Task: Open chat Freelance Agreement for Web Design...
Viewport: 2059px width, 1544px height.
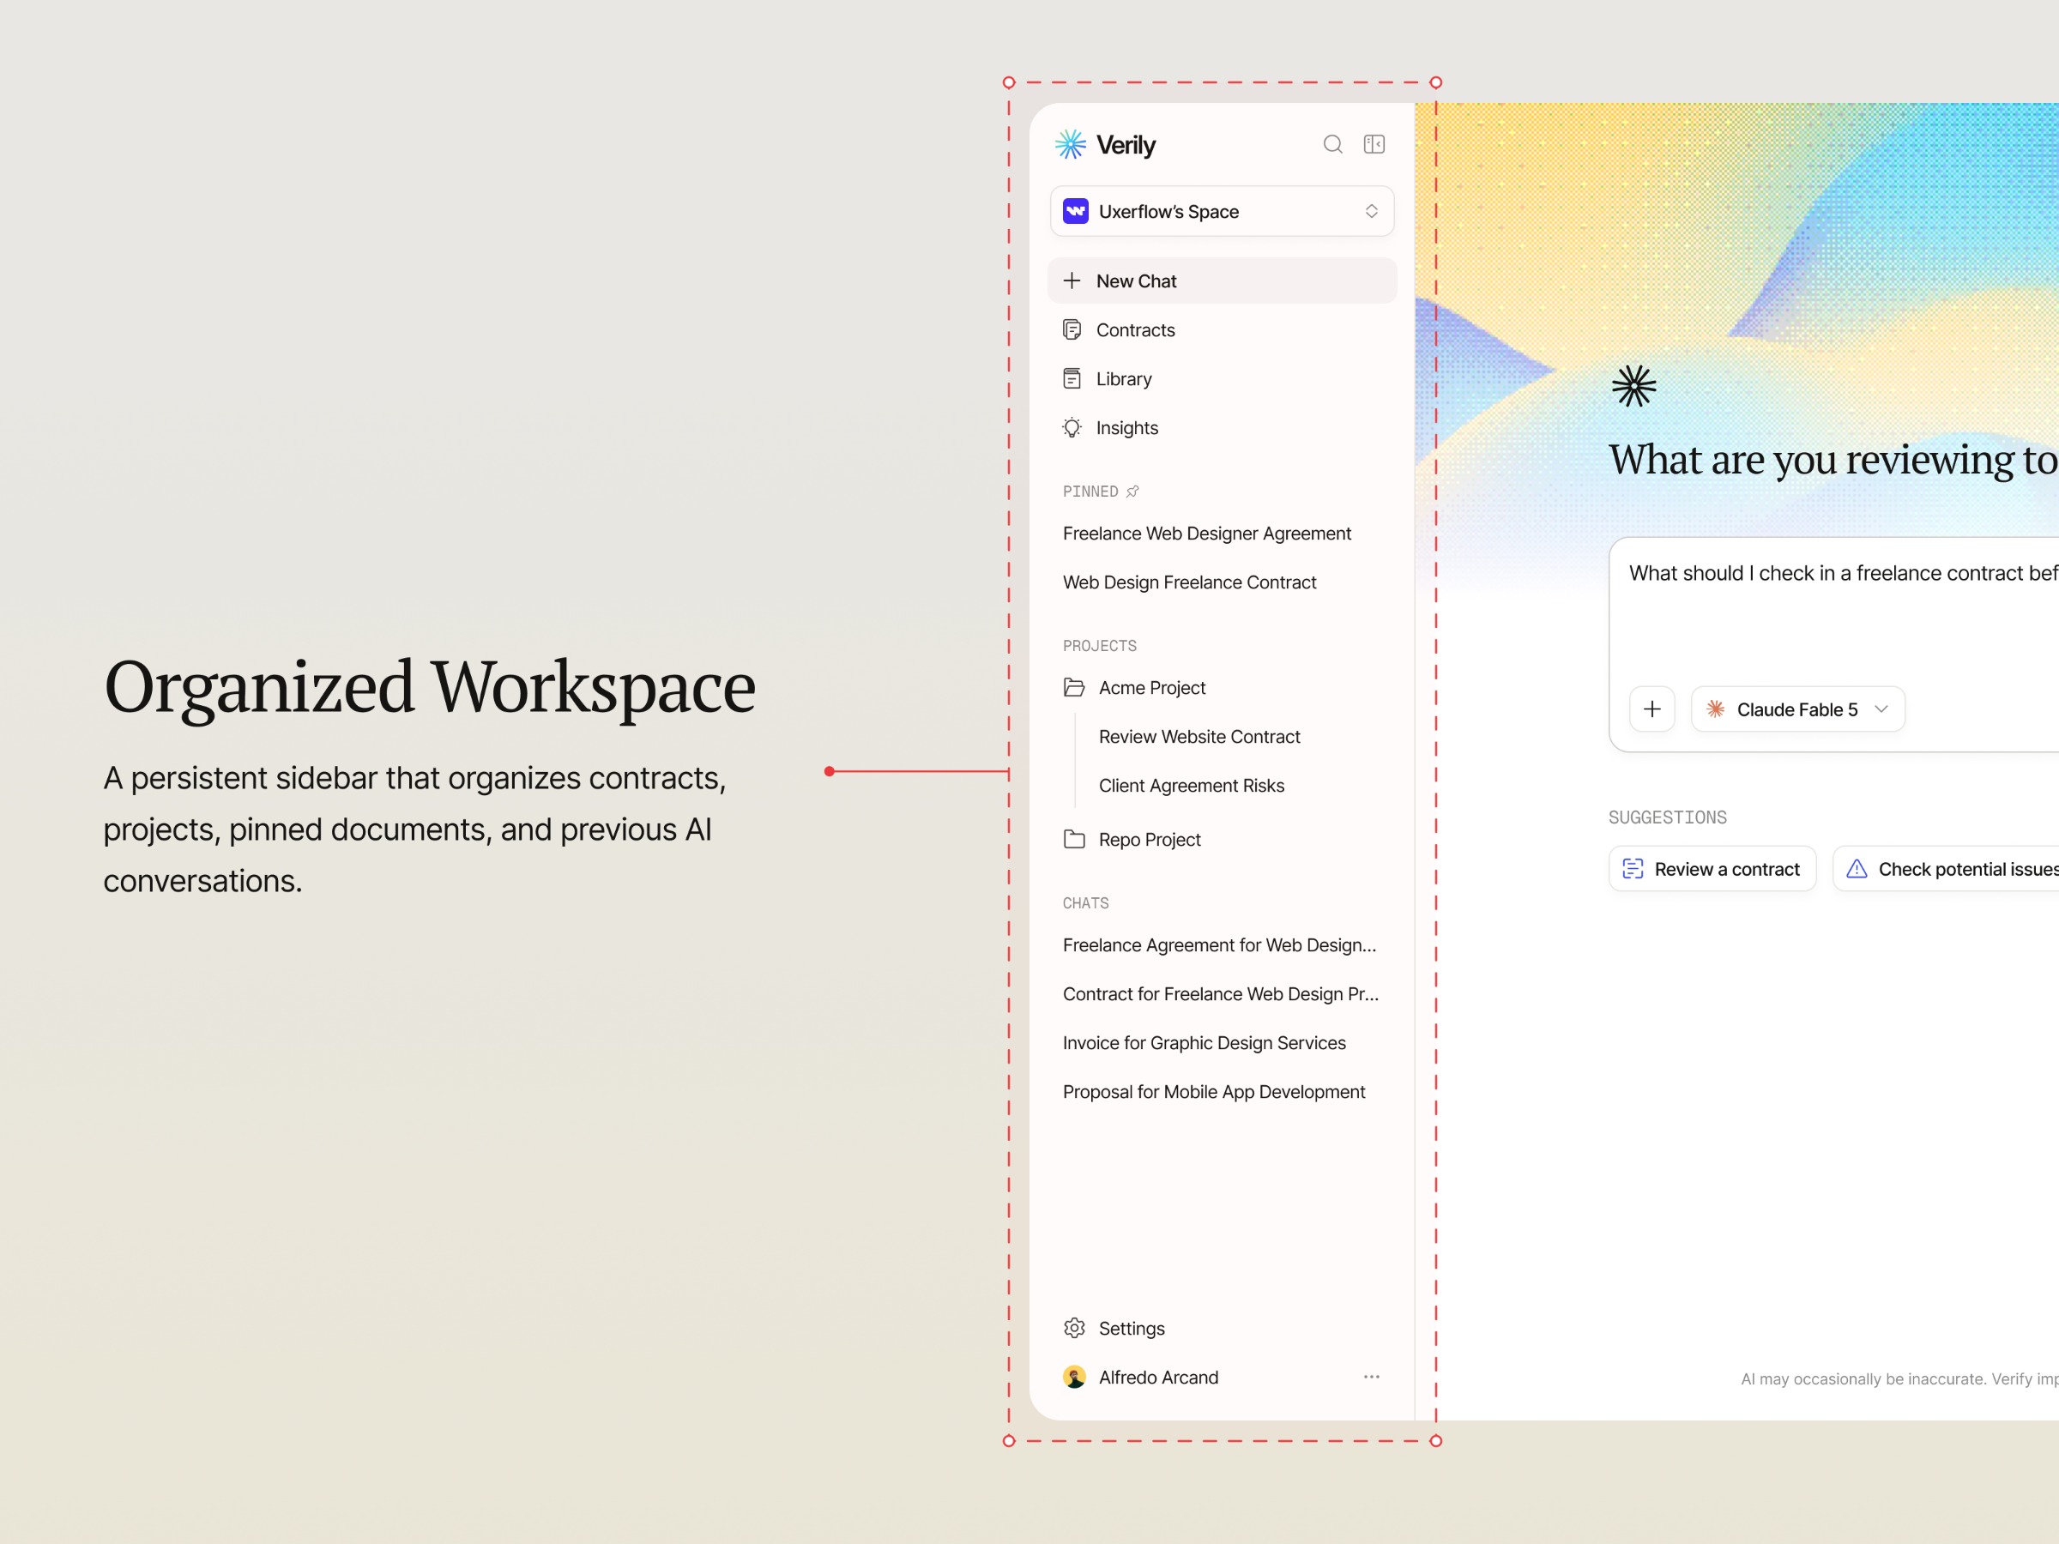Action: (1219, 945)
